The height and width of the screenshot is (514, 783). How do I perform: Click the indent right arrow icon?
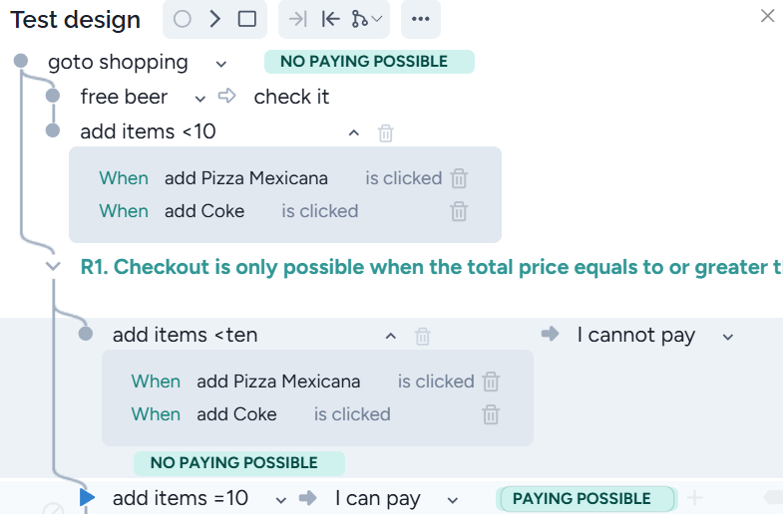(297, 19)
